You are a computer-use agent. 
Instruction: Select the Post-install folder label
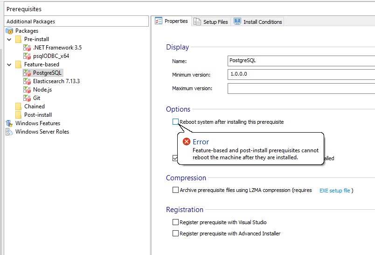38,115
